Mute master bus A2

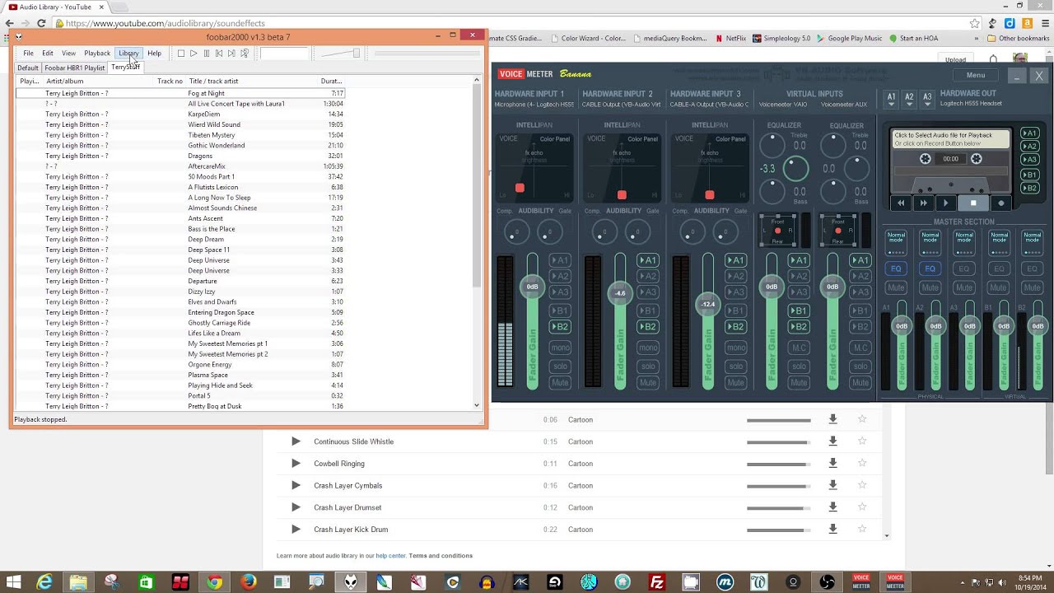pyautogui.click(x=930, y=287)
